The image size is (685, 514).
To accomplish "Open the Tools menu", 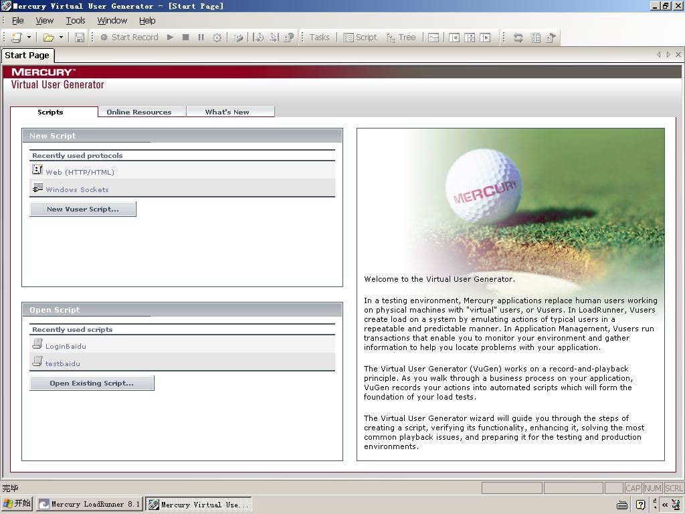I will [76, 21].
